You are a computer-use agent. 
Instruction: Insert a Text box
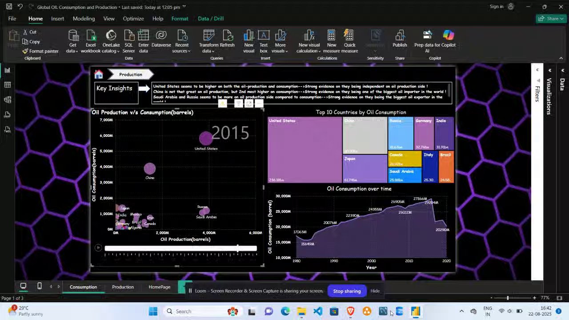(264, 41)
